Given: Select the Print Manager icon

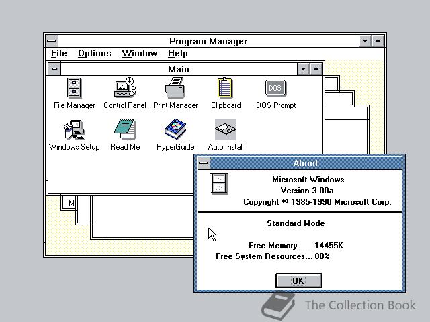Looking at the screenshot, I should 175,88.
